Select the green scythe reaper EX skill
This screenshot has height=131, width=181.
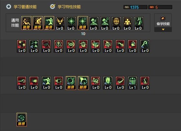coord(145,46)
